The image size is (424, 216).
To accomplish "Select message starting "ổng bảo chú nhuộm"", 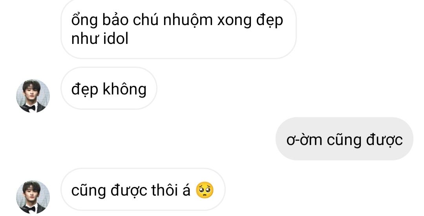I will (179, 28).
